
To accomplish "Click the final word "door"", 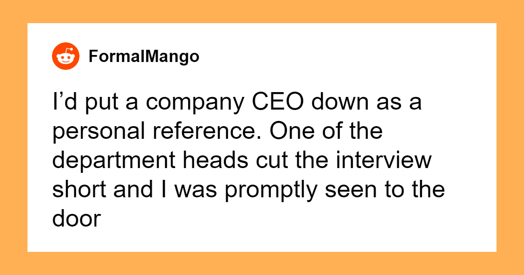I will click(77, 219).
